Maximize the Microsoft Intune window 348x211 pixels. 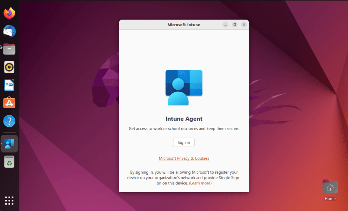click(x=235, y=24)
